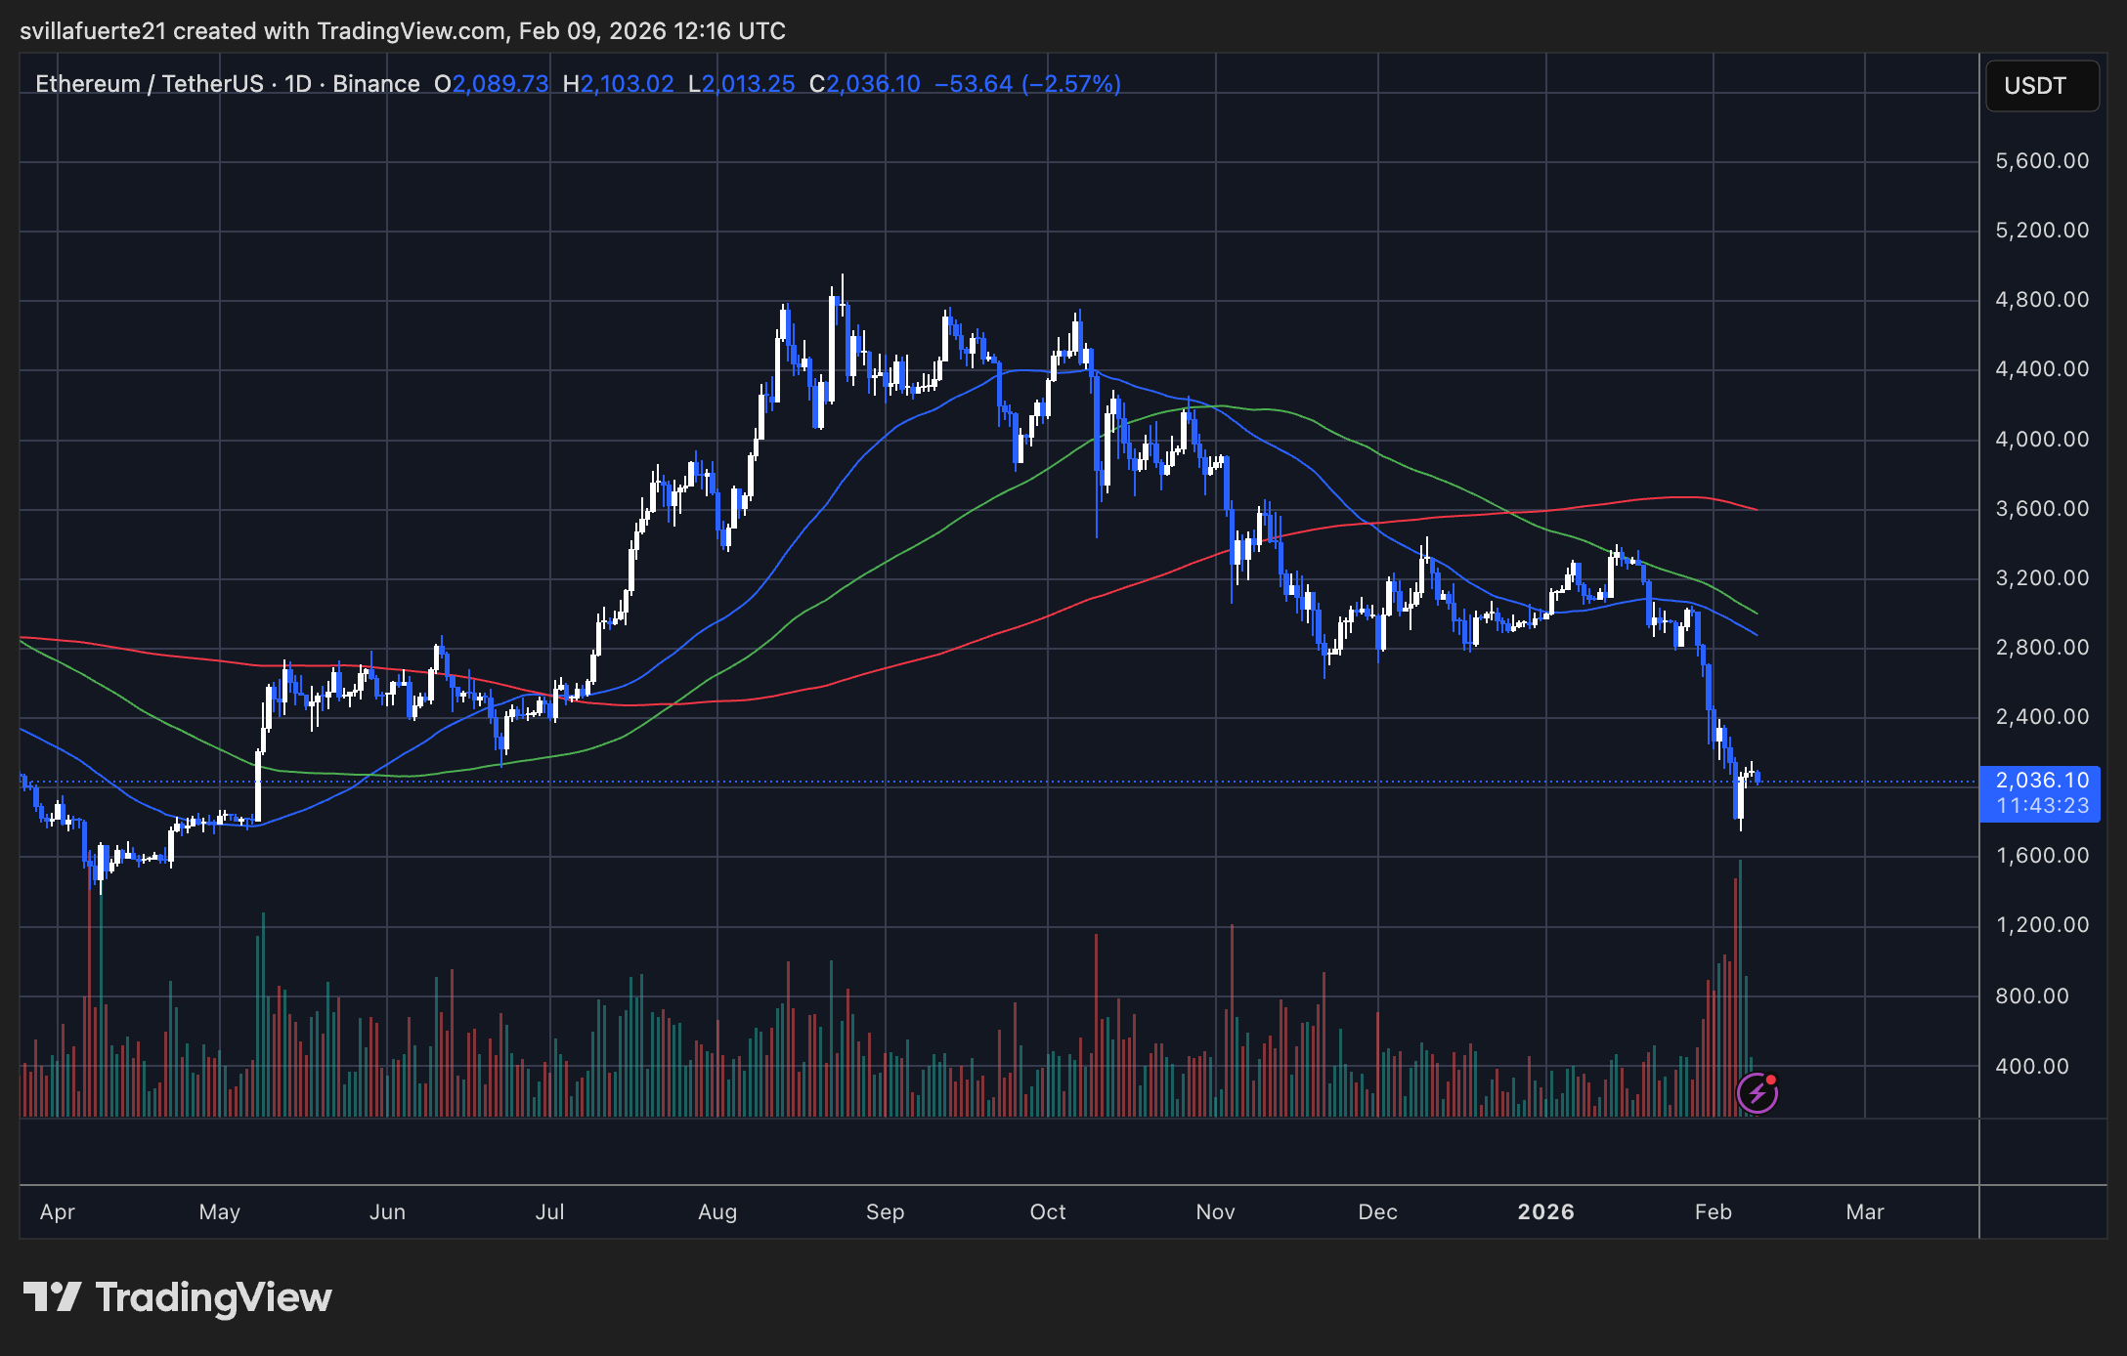Click the Binance exchange label in the legend

pos(376,84)
